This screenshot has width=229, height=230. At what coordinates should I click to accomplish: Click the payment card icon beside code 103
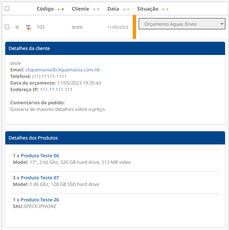28,27
